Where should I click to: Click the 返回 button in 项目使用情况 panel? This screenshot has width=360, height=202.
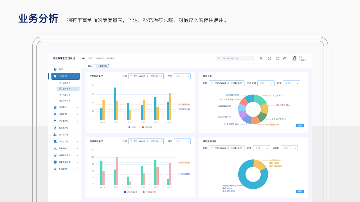click(x=300, y=191)
